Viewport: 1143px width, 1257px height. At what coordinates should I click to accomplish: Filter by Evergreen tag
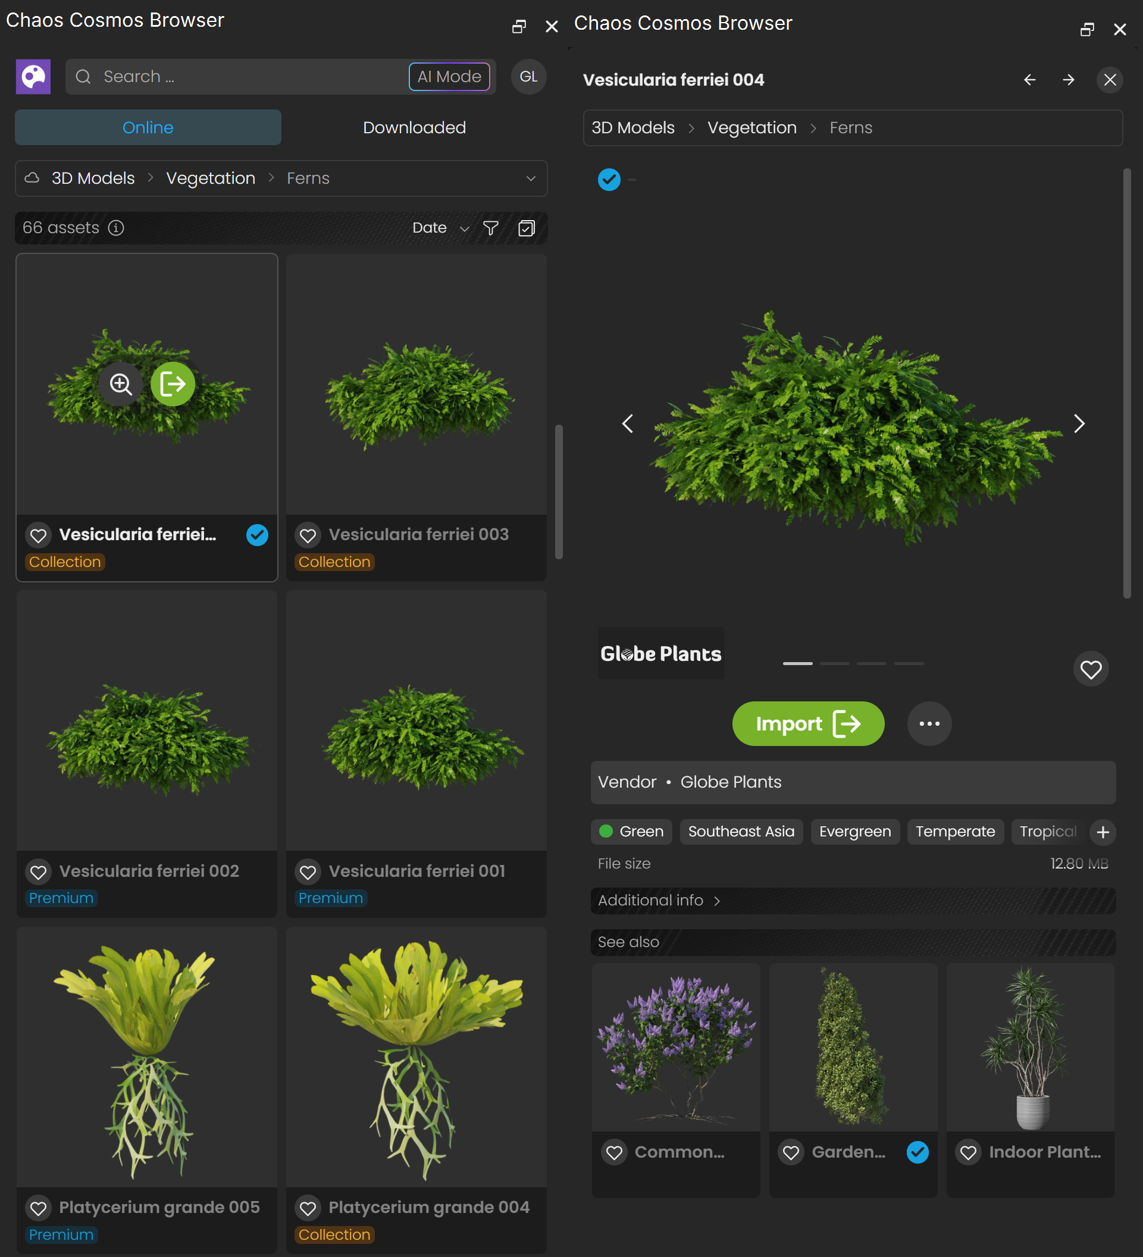[855, 832]
